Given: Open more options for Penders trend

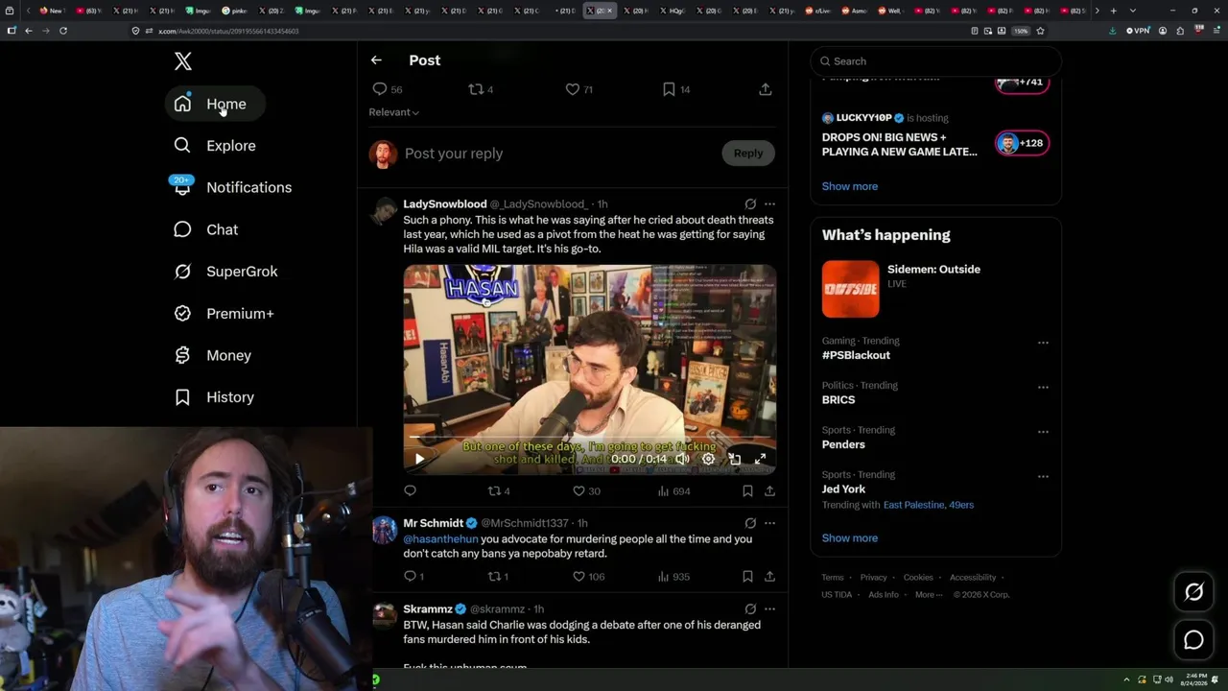Looking at the screenshot, I should [1043, 432].
